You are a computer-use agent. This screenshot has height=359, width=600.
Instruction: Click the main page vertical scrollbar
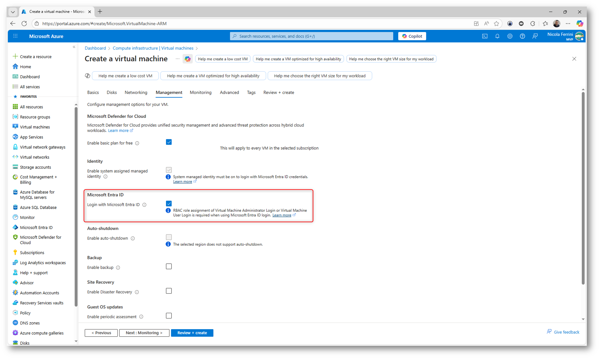tap(583, 188)
